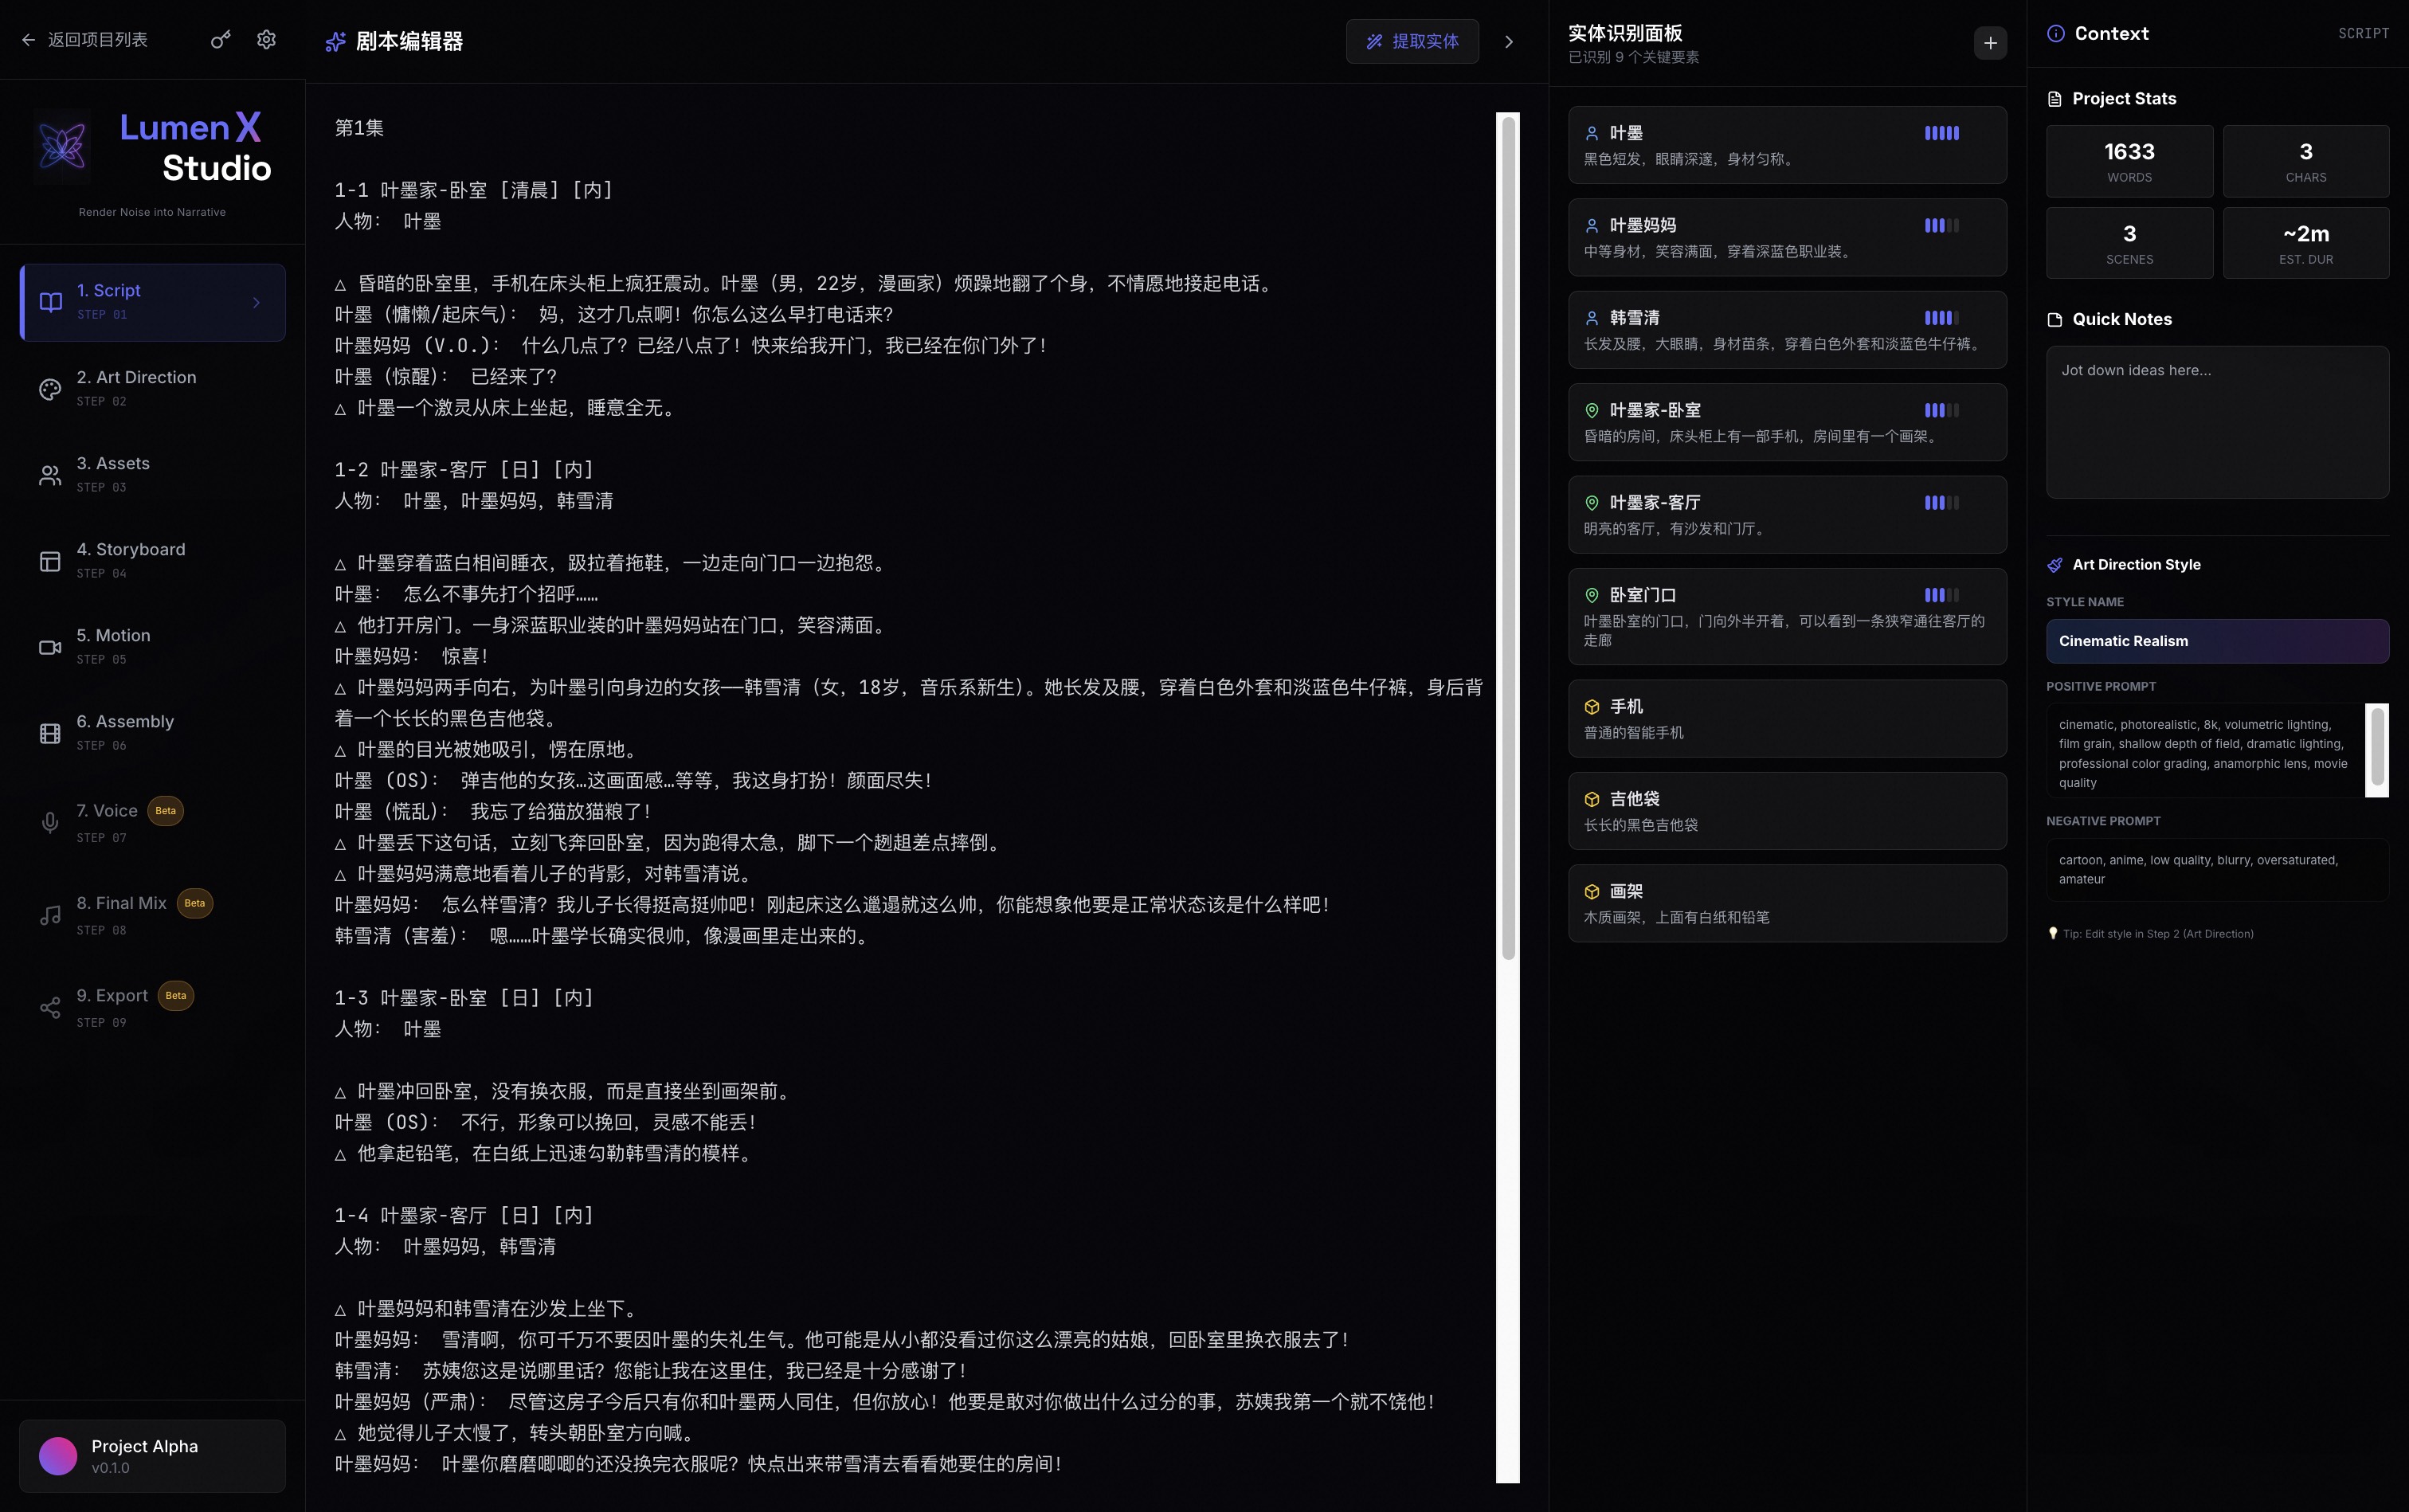The height and width of the screenshot is (1512, 2409).
Task: Select the 吉他袋 prop card
Action: pyautogui.click(x=1787, y=811)
